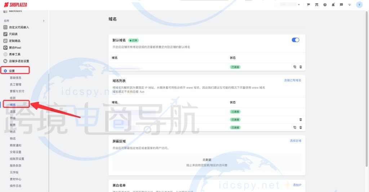Click the 定制商品 app icon
This screenshot has height=192, width=369.
click(5, 41)
